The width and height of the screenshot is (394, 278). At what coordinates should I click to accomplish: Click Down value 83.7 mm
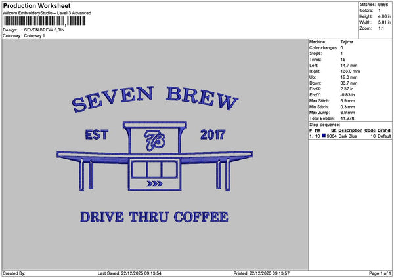[349, 83]
